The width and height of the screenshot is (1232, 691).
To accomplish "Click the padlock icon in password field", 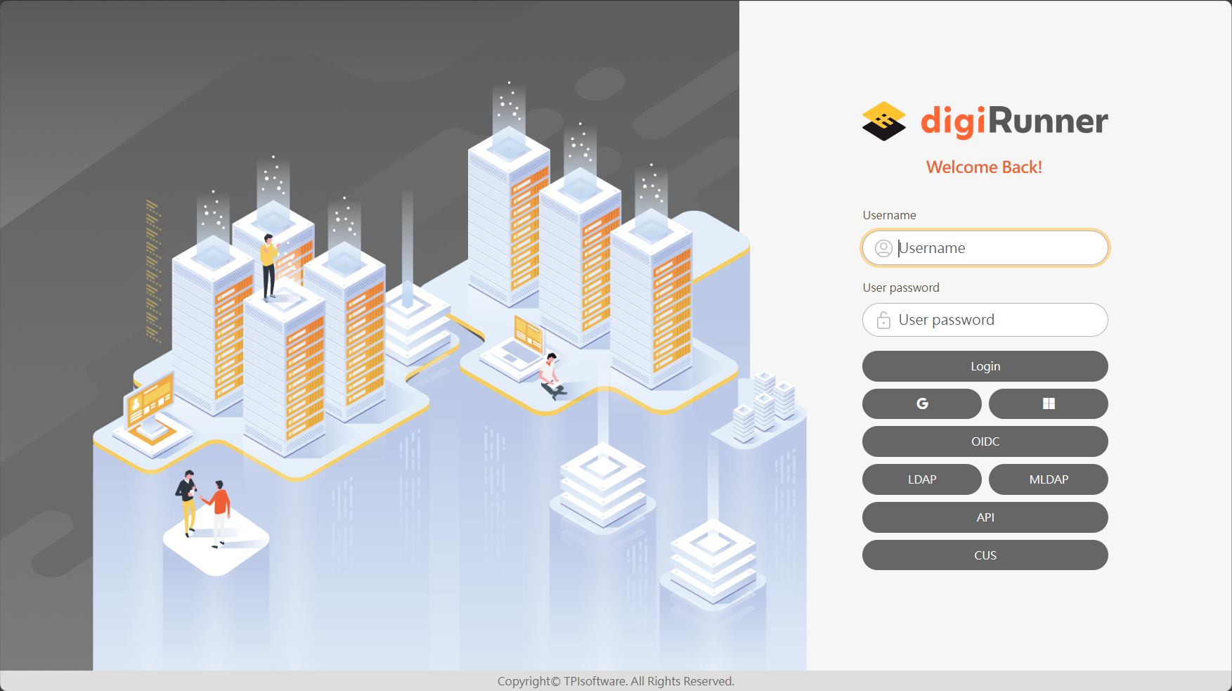I will coord(883,321).
